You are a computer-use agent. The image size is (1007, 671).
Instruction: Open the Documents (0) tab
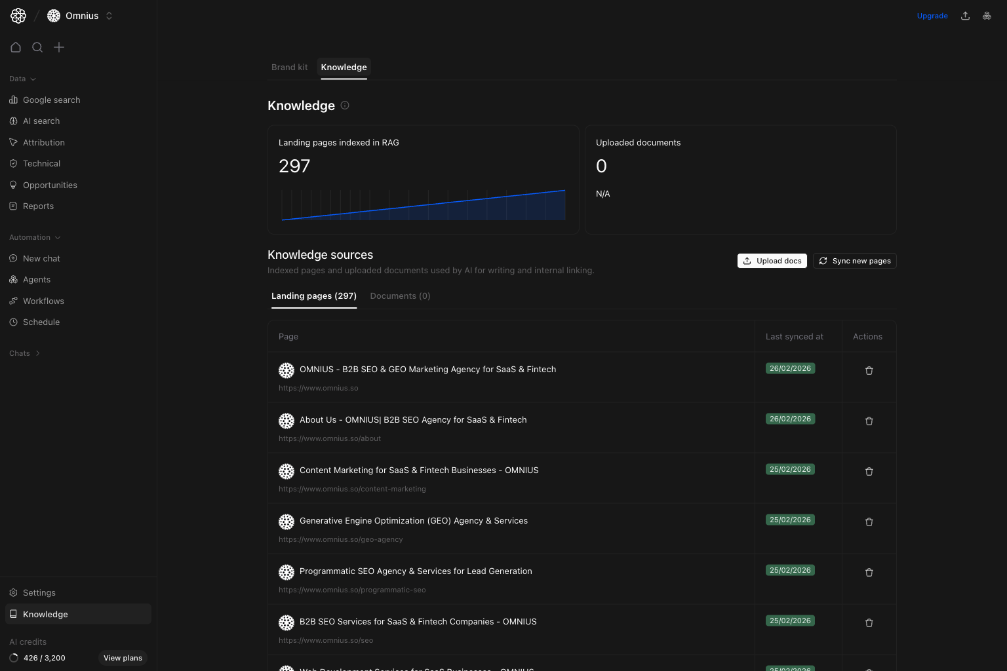coord(400,296)
